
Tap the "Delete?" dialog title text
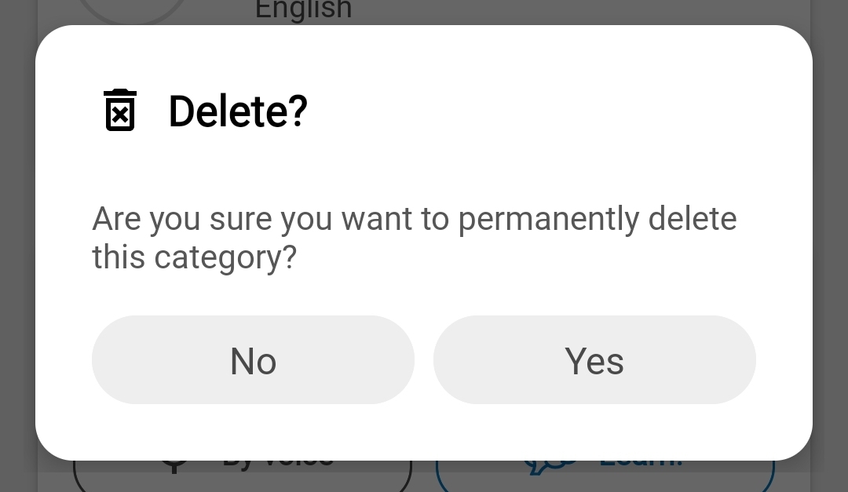(x=237, y=111)
